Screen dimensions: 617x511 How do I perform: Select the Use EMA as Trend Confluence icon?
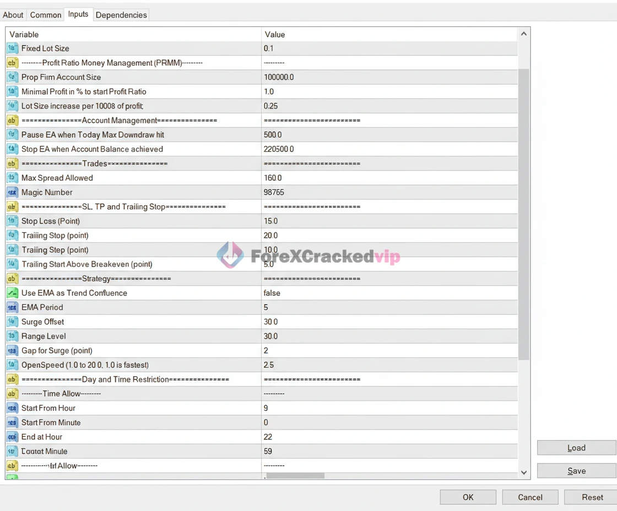(x=12, y=293)
